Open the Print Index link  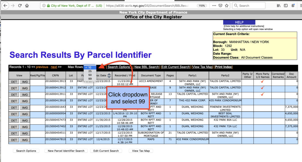pos(224,67)
